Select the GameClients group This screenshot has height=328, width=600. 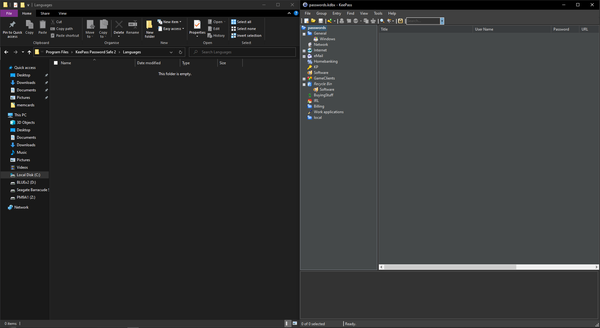pos(324,78)
